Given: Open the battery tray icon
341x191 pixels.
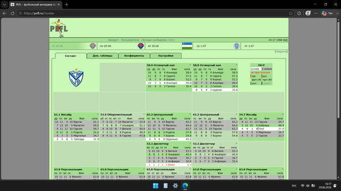Looking at the screenshot, I should [x=313, y=186].
